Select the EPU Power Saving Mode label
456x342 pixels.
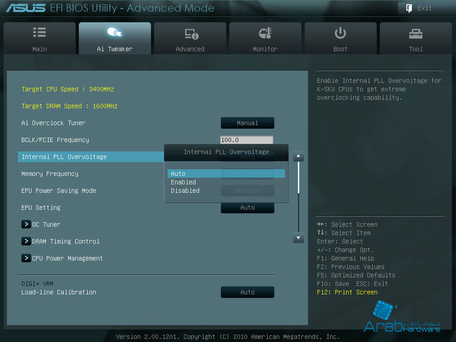(58, 191)
